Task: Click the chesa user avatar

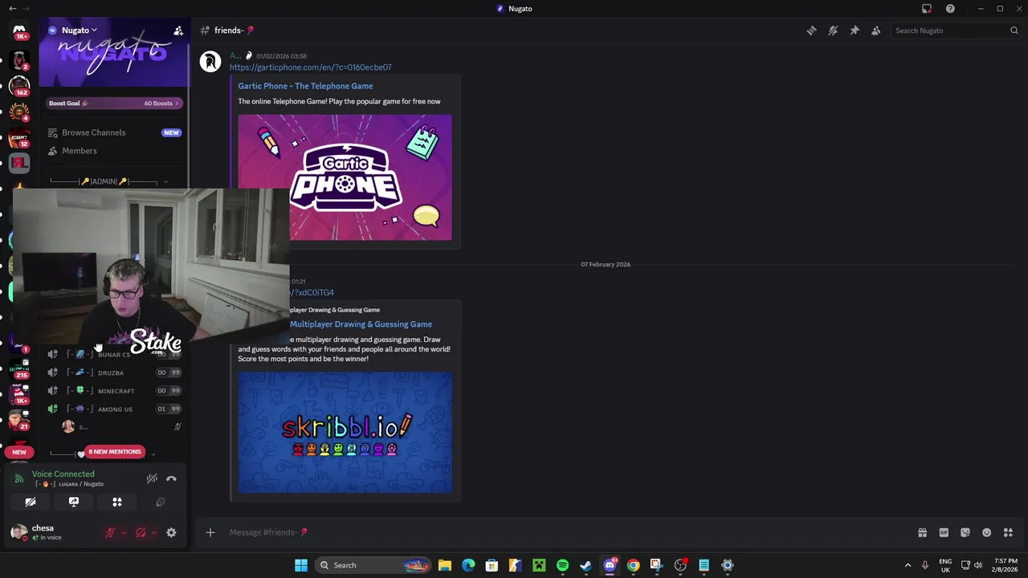Action: pos(19,532)
